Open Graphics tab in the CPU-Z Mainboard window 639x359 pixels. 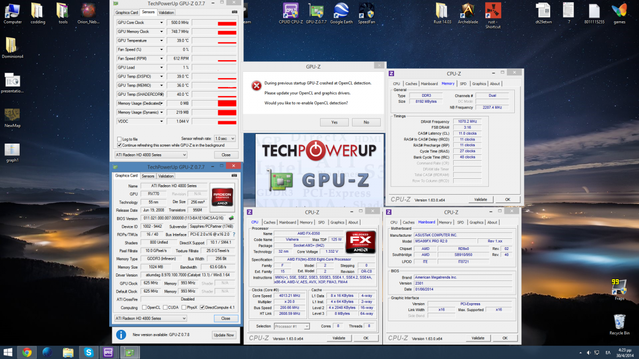(x=477, y=222)
